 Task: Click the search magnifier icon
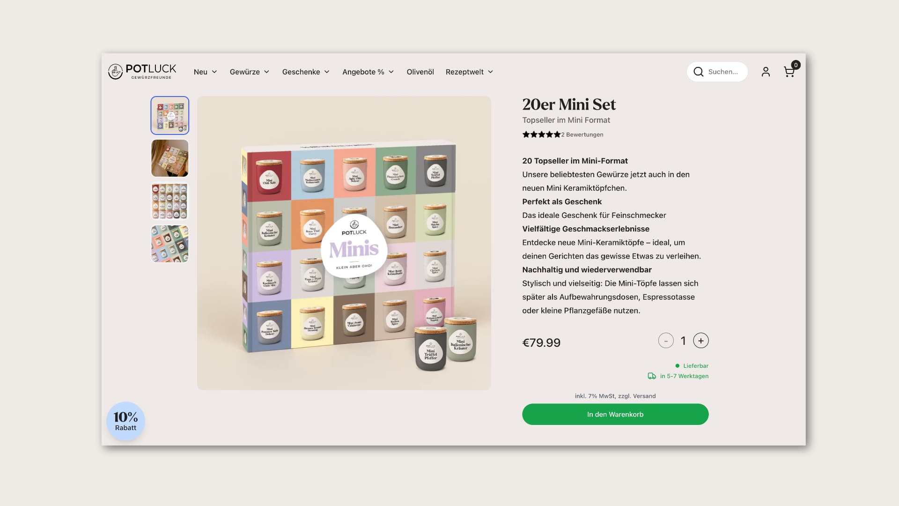[698, 72]
